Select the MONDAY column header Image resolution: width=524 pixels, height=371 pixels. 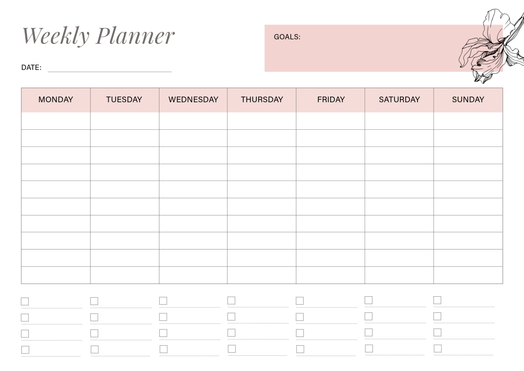tap(55, 100)
